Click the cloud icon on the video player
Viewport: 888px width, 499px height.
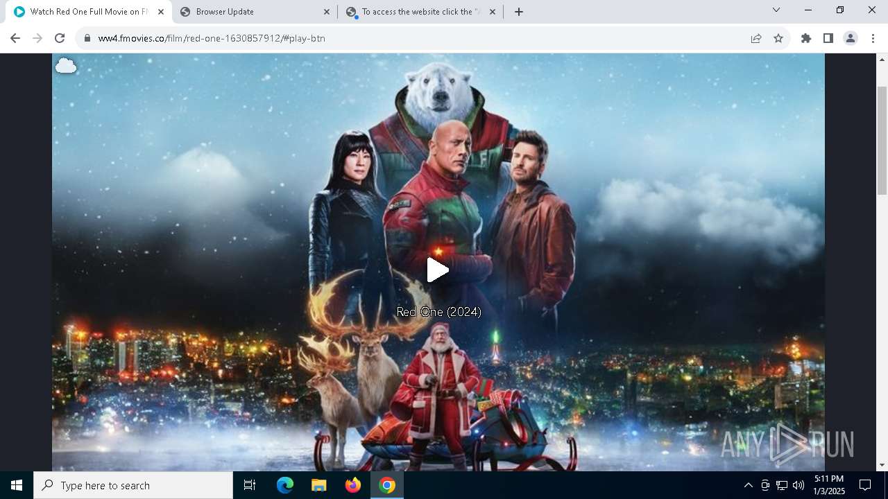pyautogui.click(x=66, y=66)
